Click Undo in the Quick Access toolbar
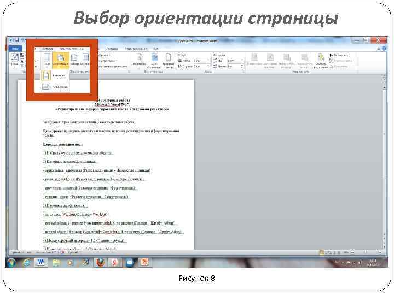Image resolution: width=394 pixels, height=295 pixels. point(22,40)
